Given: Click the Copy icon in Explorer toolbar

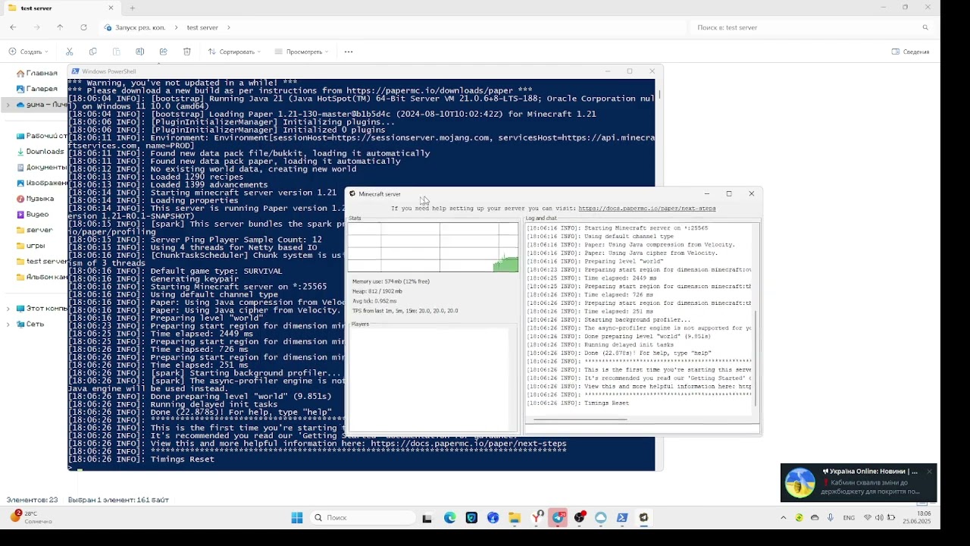Looking at the screenshot, I should (x=92, y=52).
